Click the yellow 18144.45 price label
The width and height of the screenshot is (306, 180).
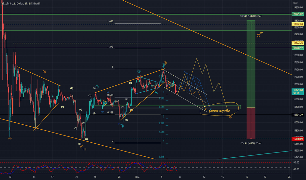coord(298,43)
